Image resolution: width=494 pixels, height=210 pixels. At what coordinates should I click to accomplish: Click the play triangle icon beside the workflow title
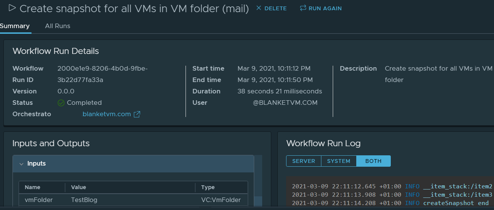tap(12, 8)
